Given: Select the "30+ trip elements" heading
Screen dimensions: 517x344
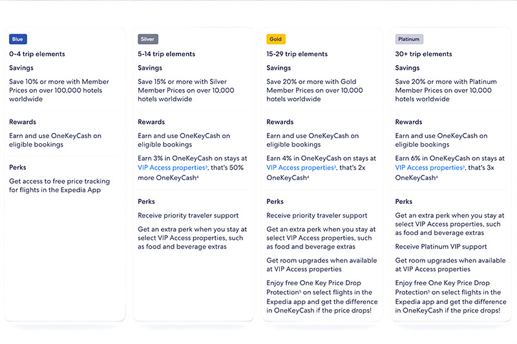Looking at the screenshot, I should click(423, 54).
